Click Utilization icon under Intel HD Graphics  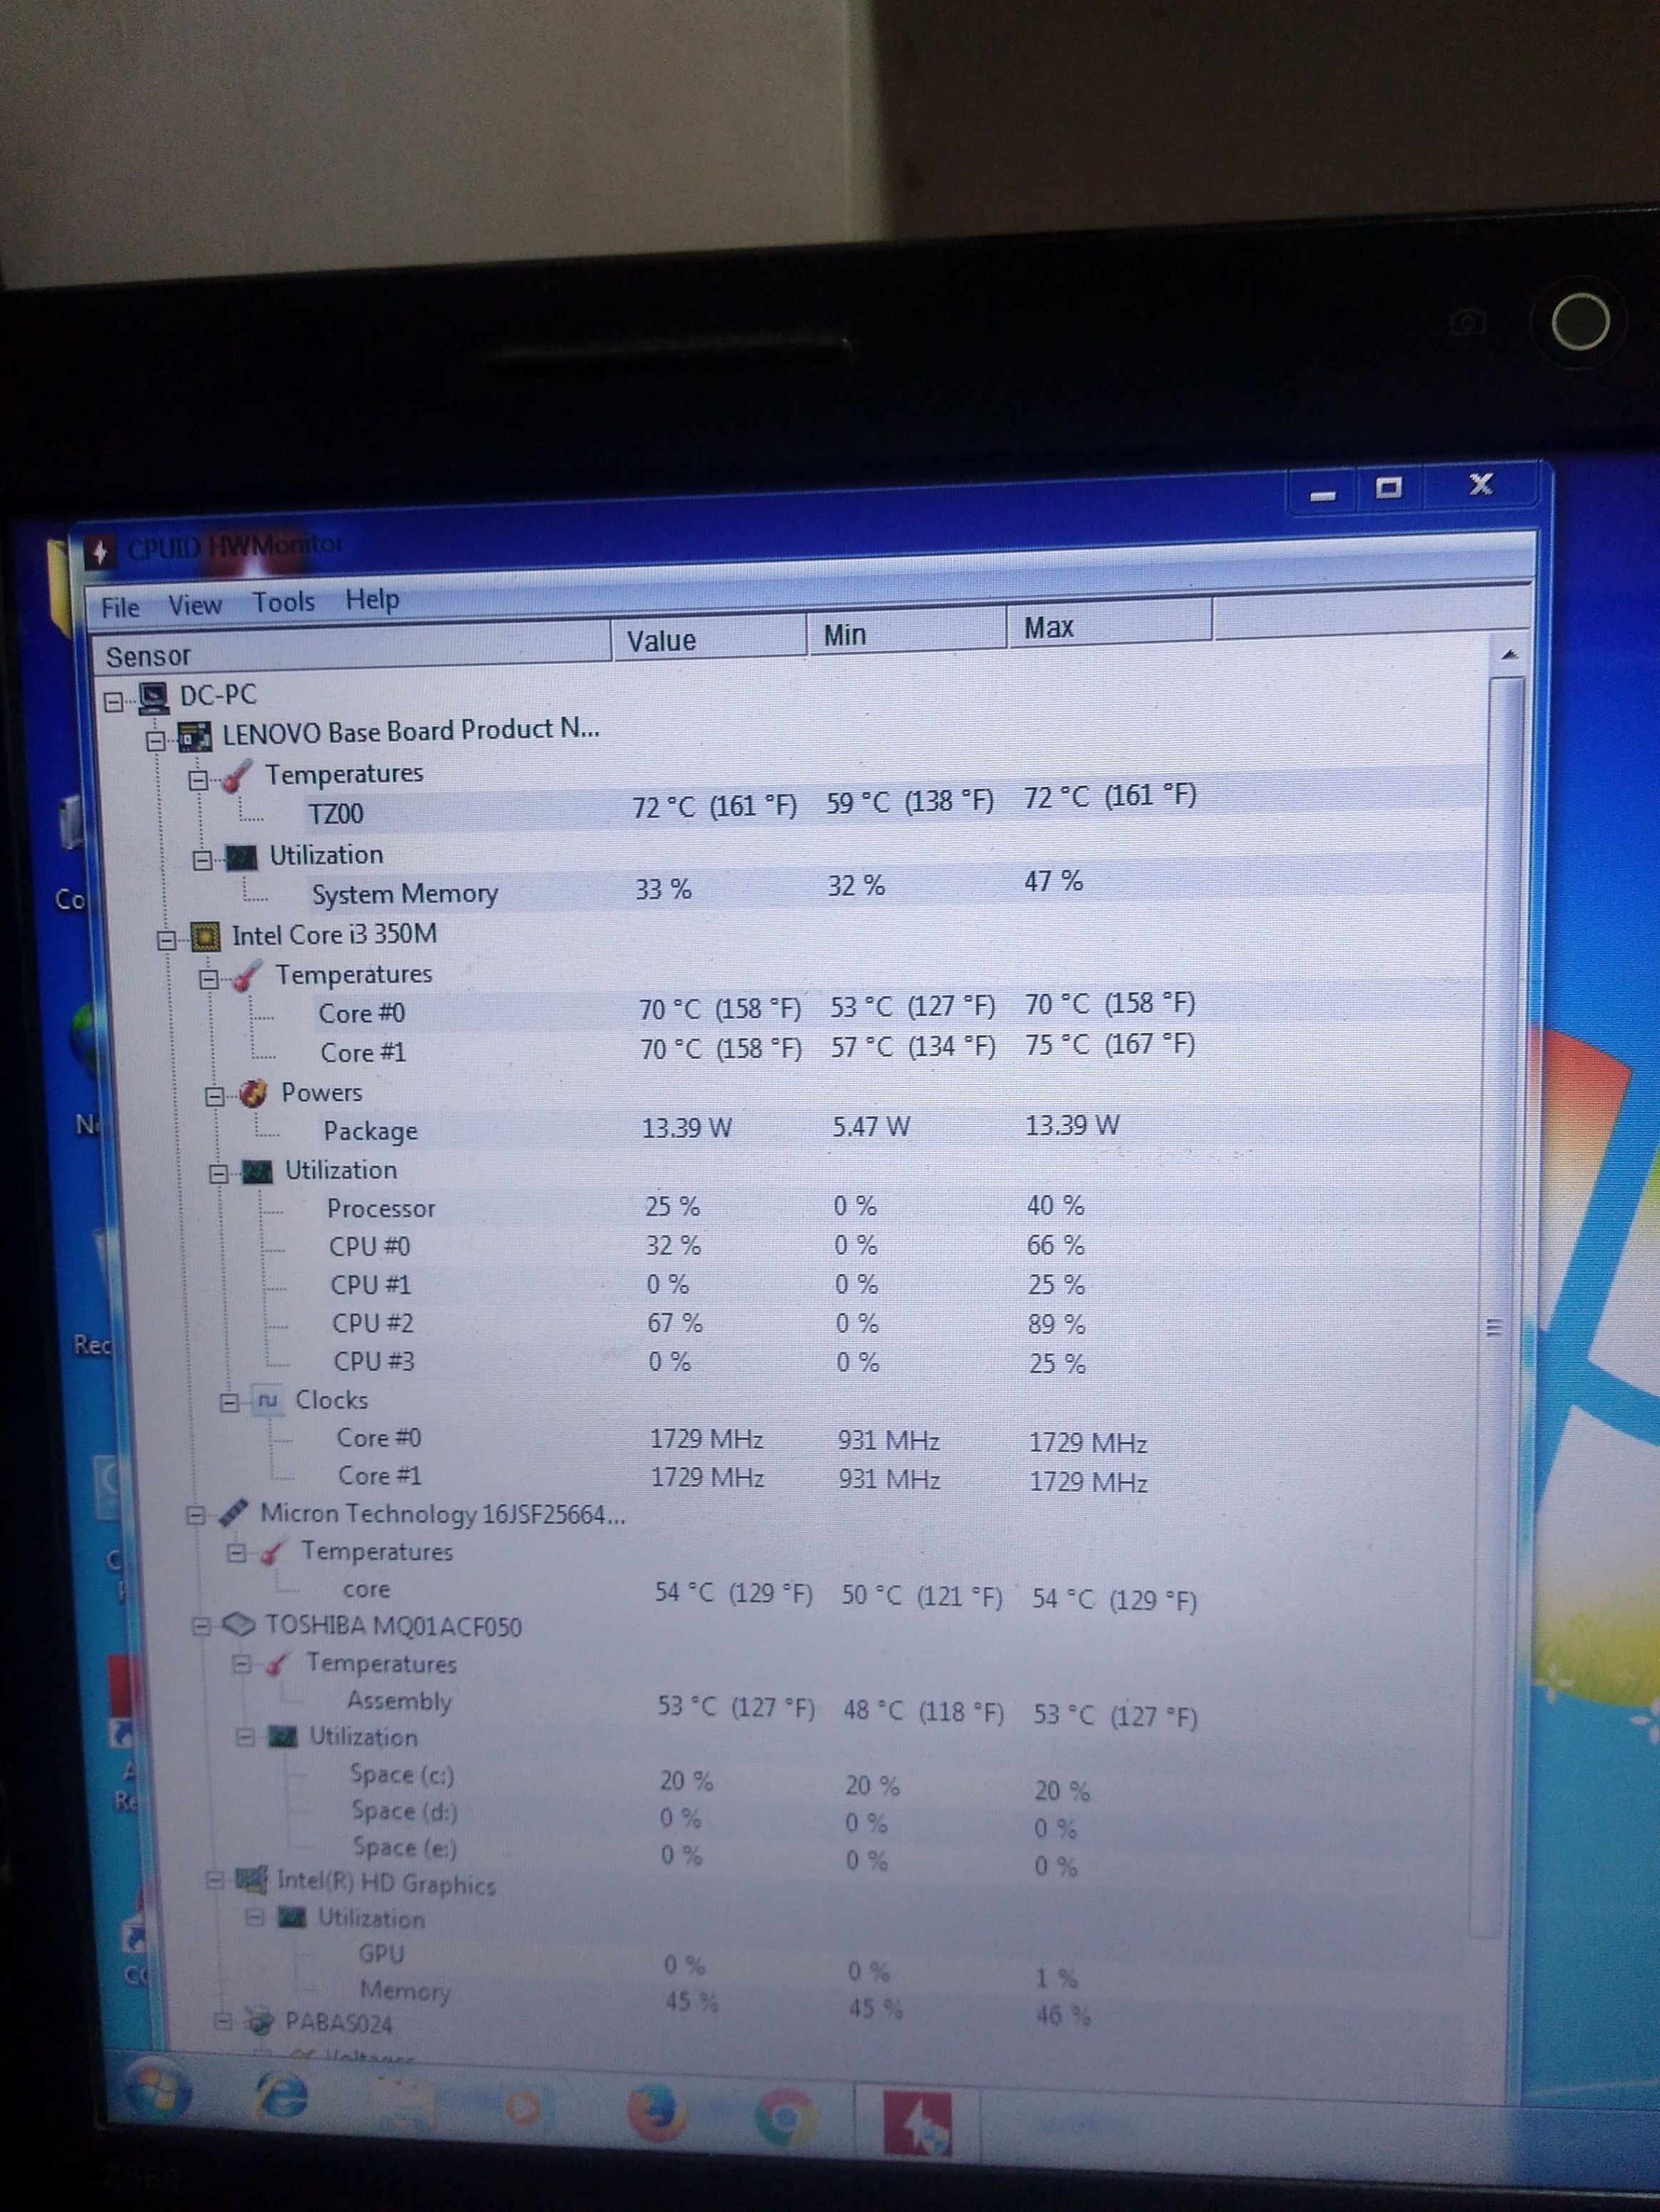coord(291,1917)
